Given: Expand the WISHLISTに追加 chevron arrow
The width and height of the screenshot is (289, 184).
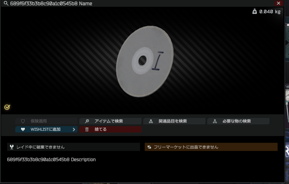Looking at the screenshot, I should (74, 129).
